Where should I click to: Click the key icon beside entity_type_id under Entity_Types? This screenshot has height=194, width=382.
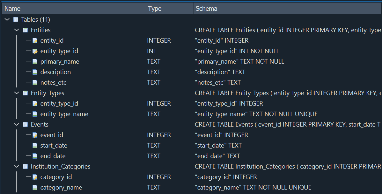[35, 104]
